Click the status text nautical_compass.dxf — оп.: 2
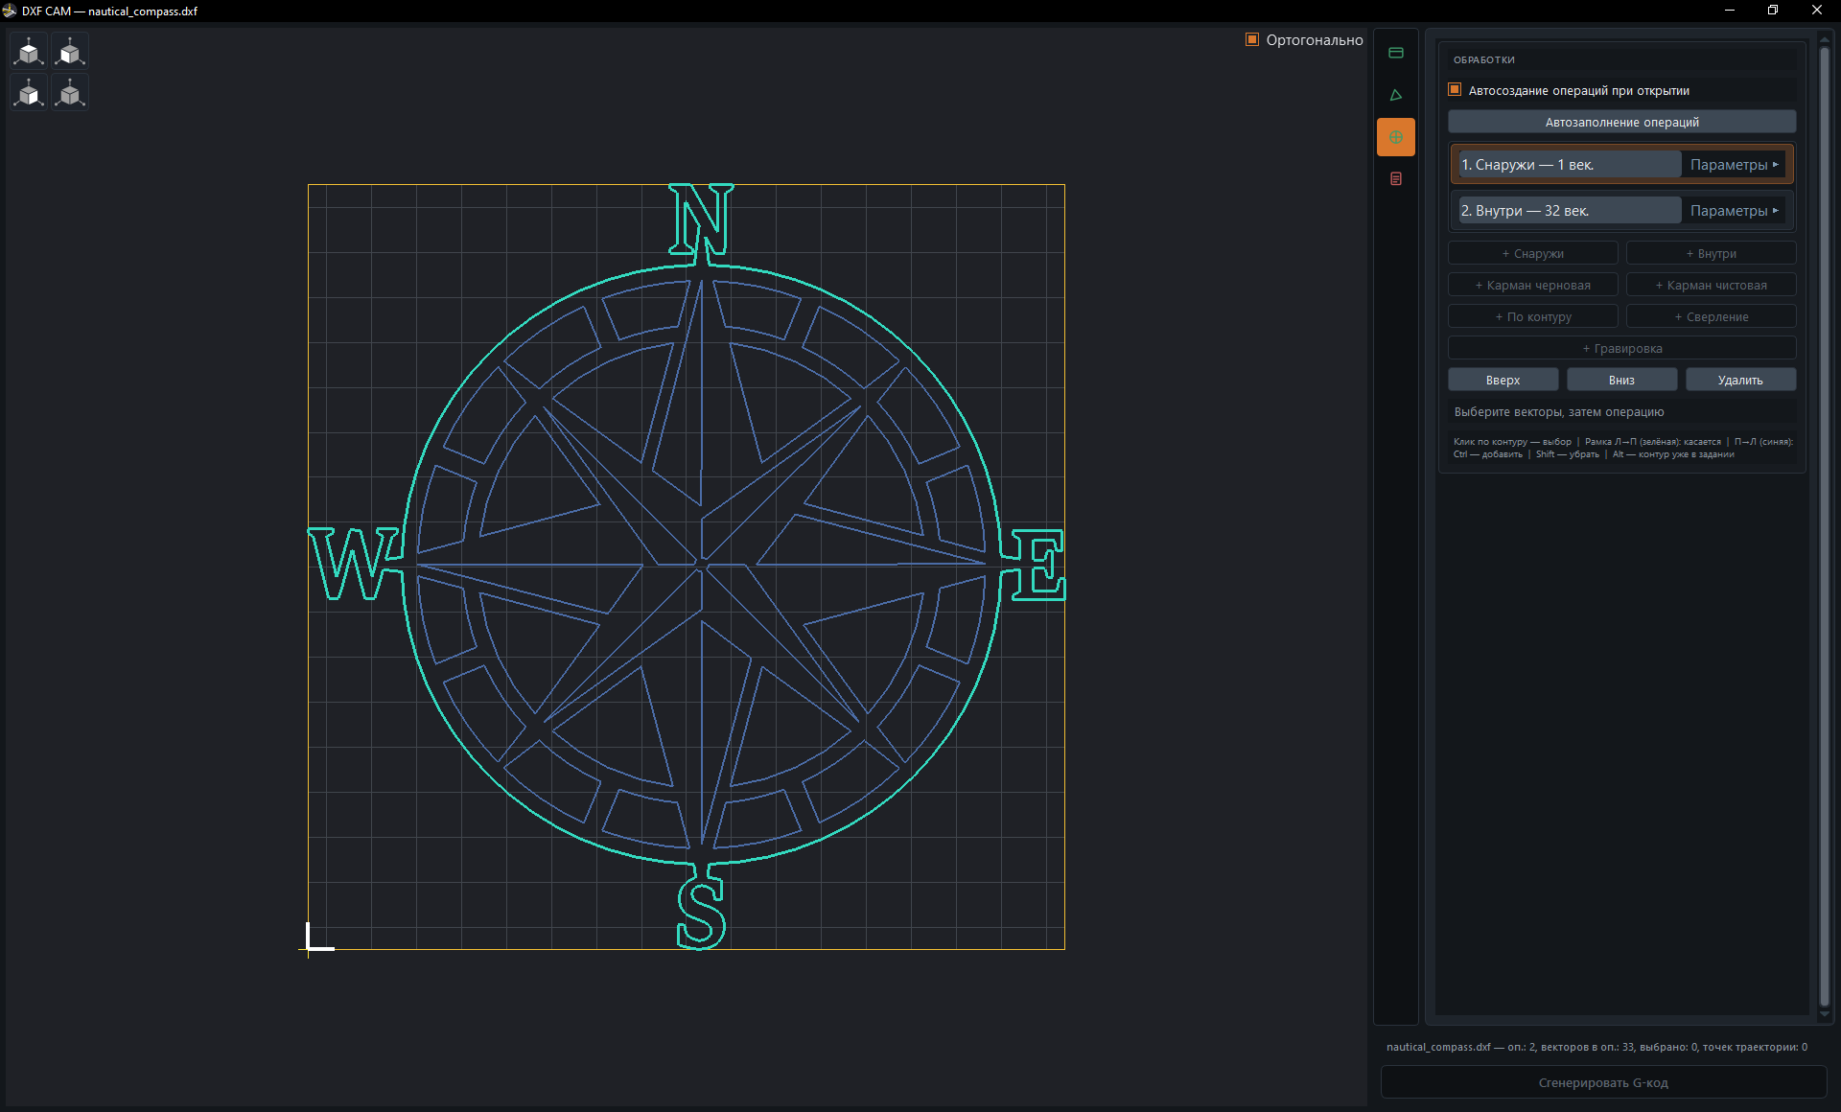This screenshot has width=1841, height=1112. [1596, 1047]
